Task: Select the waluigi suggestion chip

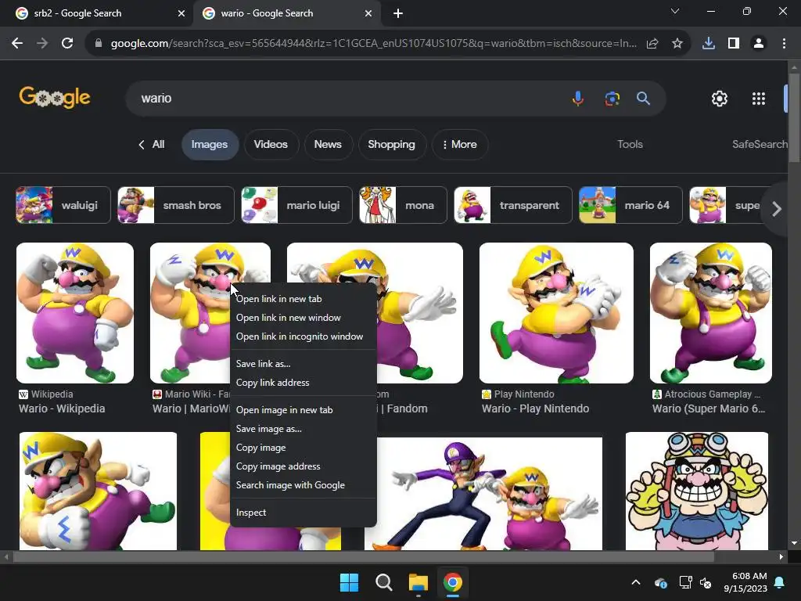Action: (63, 205)
